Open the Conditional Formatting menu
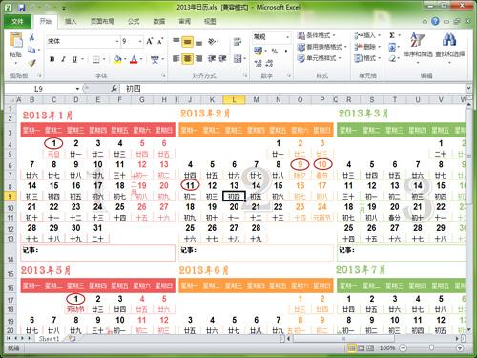The height and width of the screenshot is (358, 477). 317,35
